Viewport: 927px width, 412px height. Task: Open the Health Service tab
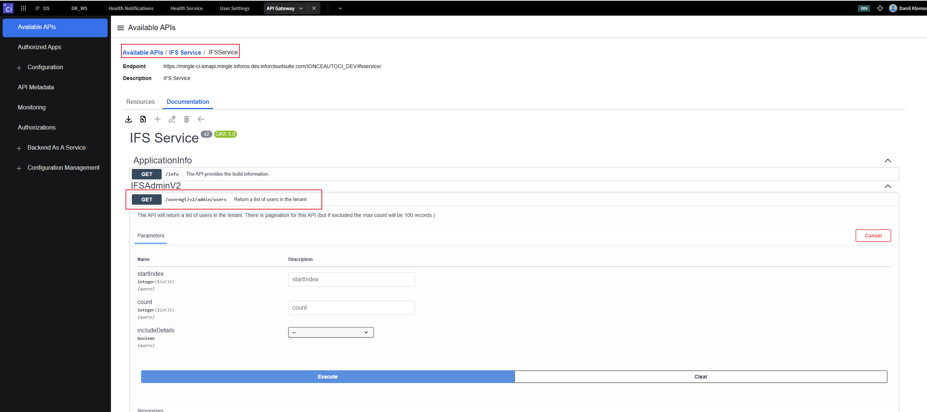point(186,8)
